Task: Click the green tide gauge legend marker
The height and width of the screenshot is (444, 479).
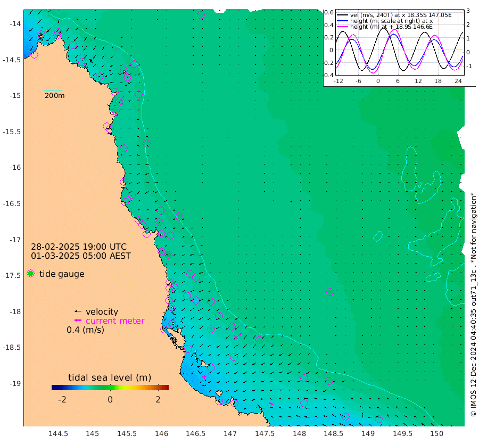Action: (30, 274)
